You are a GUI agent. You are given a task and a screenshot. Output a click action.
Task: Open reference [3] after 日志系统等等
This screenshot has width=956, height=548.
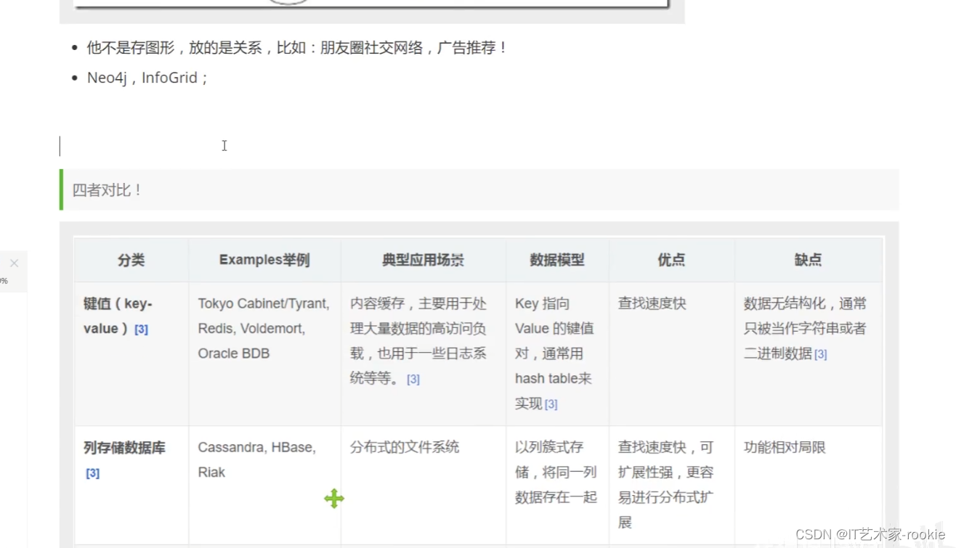coord(413,380)
